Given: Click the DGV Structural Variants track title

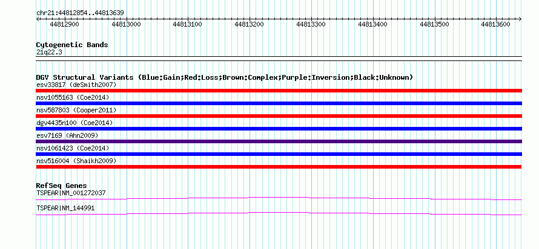Looking at the screenshot, I should coord(225,77).
